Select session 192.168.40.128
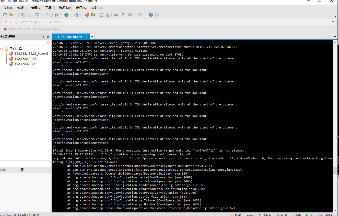339x216 pixels. [26, 59]
